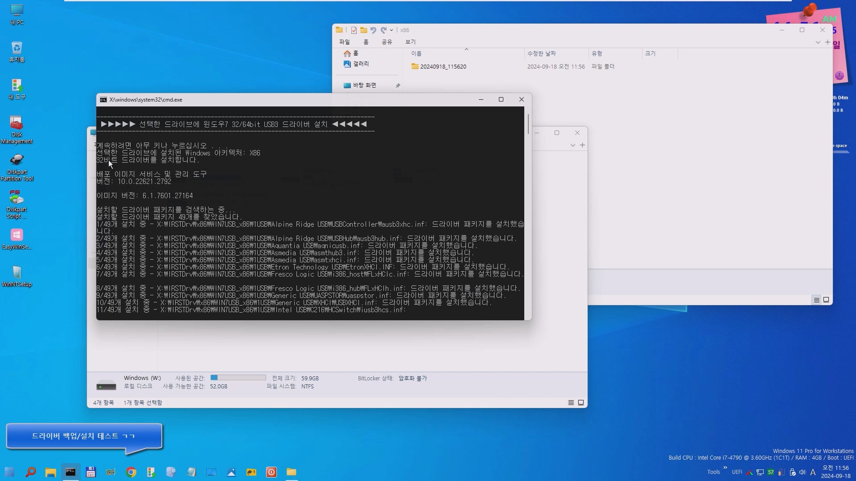This screenshot has height=481, width=856.
Task: Open the 공유 ribbon tab
Action: [x=387, y=42]
